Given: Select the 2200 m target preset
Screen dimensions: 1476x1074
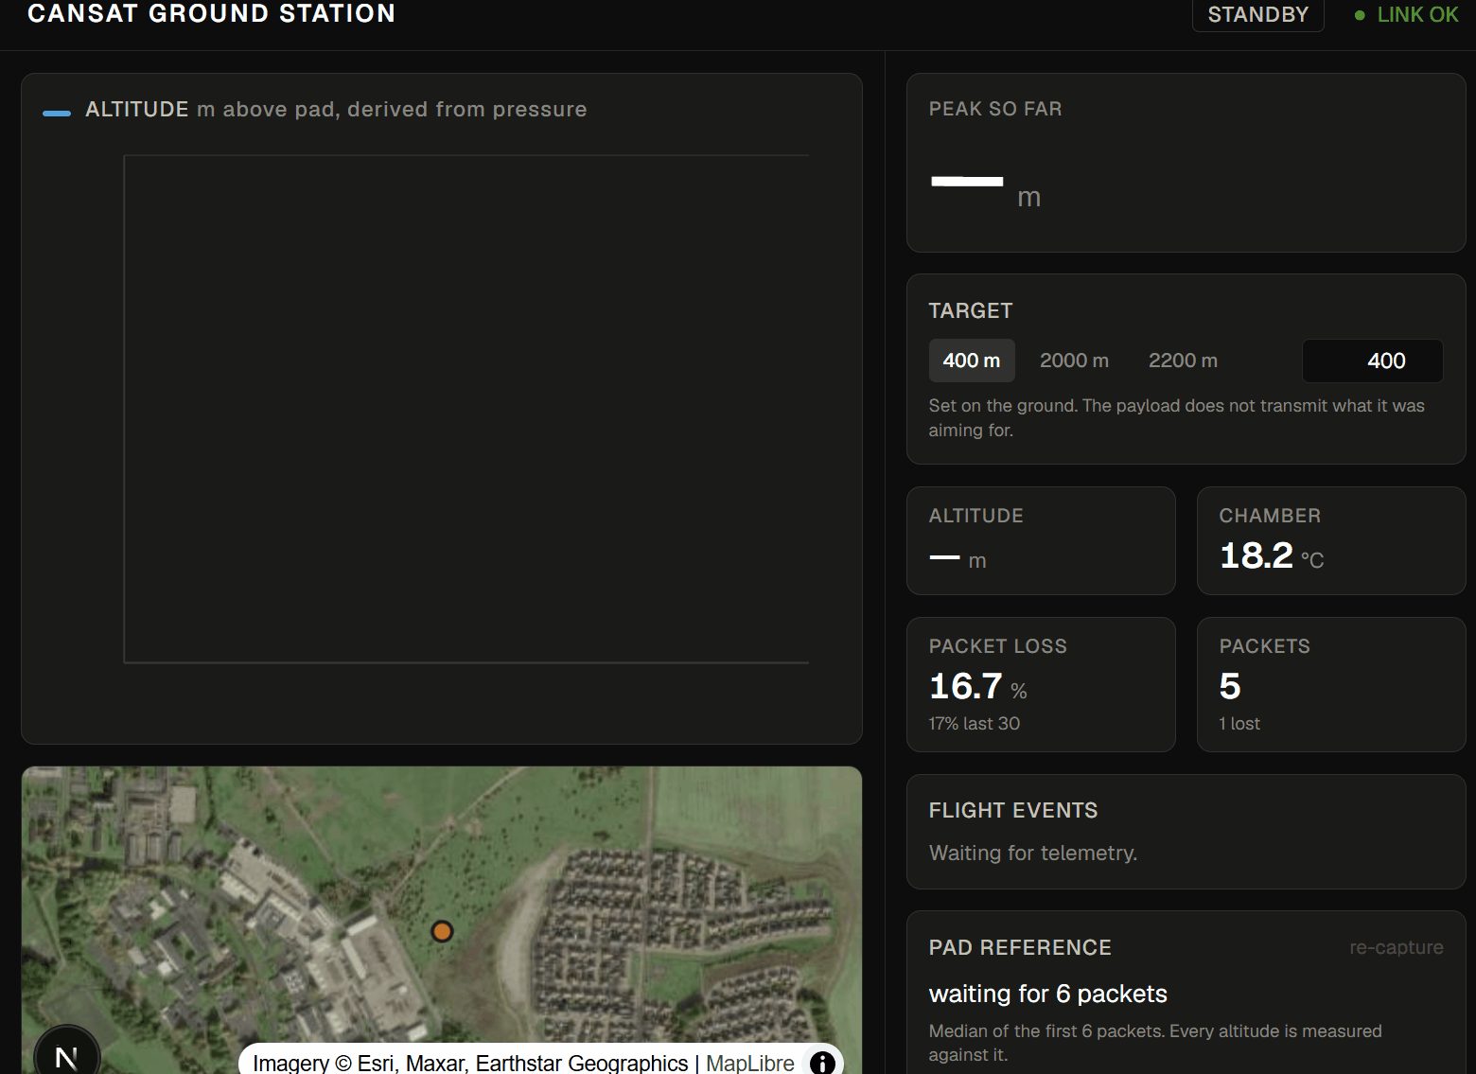Looking at the screenshot, I should [1183, 361].
